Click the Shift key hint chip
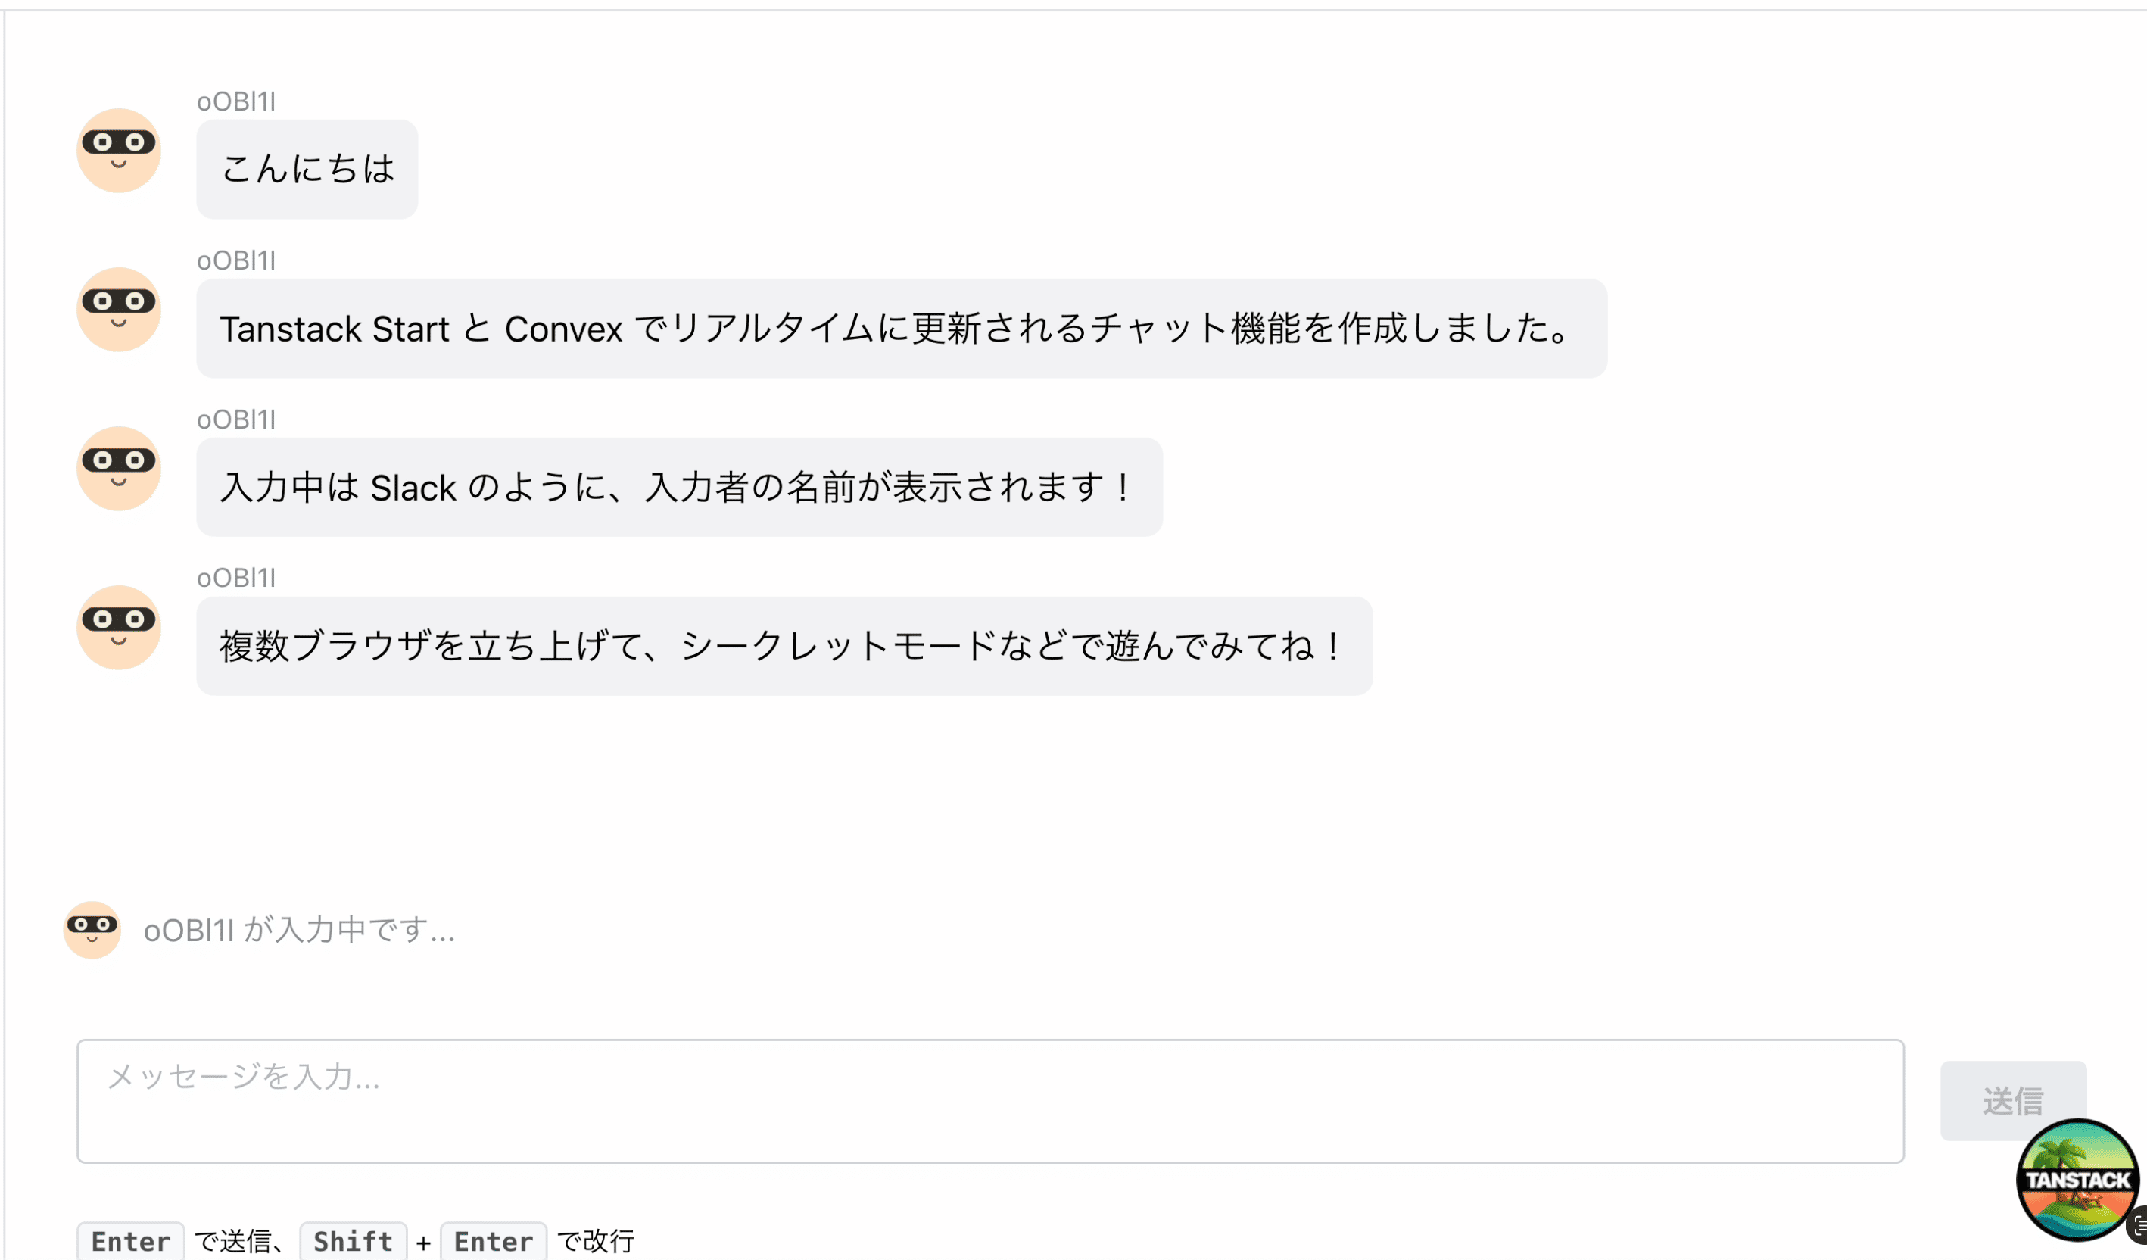The height and width of the screenshot is (1260, 2147). click(353, 1241)
